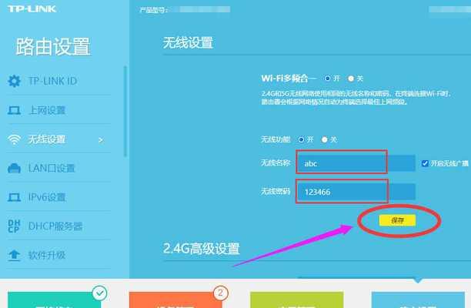Click the IPv6设置 laptop icon

coord(14,197)
